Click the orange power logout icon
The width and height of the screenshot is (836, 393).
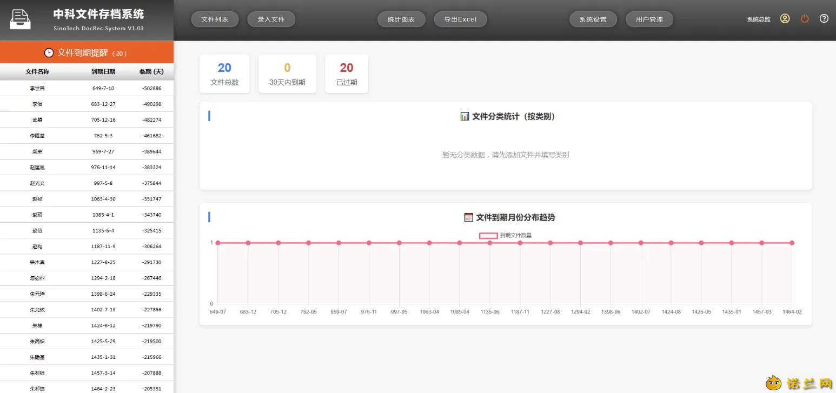[805, 19]
